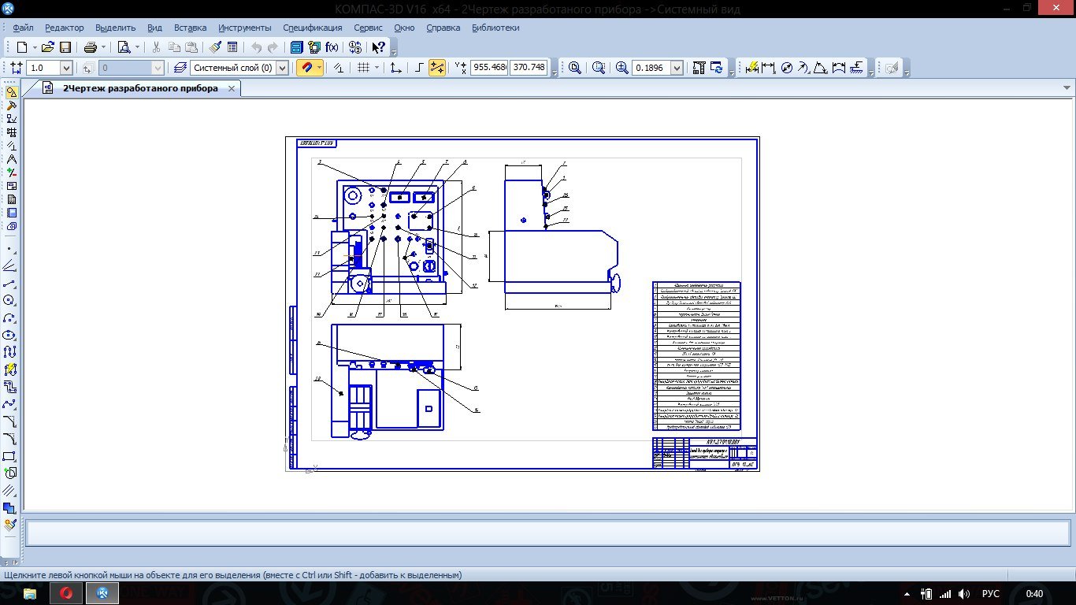Image resolution: width=1076 pixels, height=605 pixels.
Task: Open the Спецификация menu
Action: [x=312, y=28]
